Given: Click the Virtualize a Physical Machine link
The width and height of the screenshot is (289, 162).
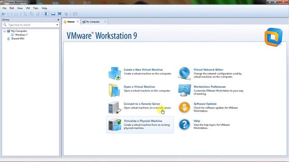Looking at the screenshot, I should click(x=143, y=121).
